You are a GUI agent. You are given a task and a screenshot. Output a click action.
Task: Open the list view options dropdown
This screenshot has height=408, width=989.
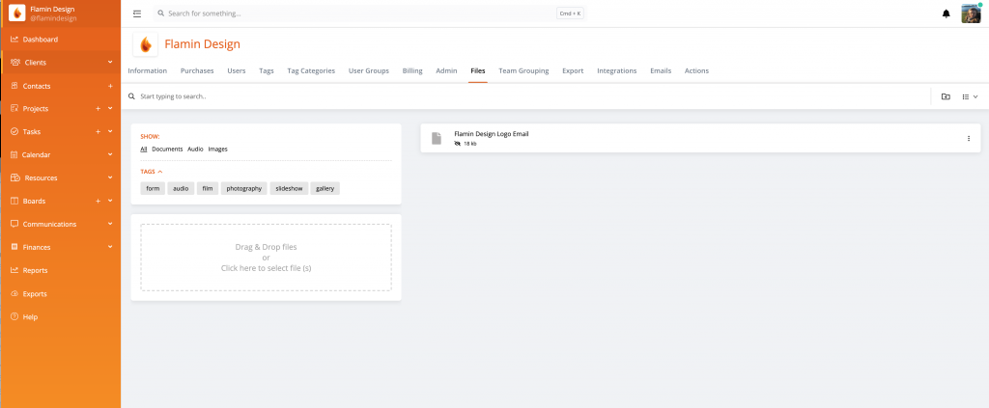970,96
